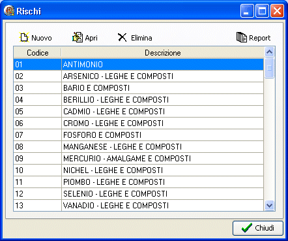Select PIOMBO - LEGHE E COMPOSTI row

(x=139, y=182)
